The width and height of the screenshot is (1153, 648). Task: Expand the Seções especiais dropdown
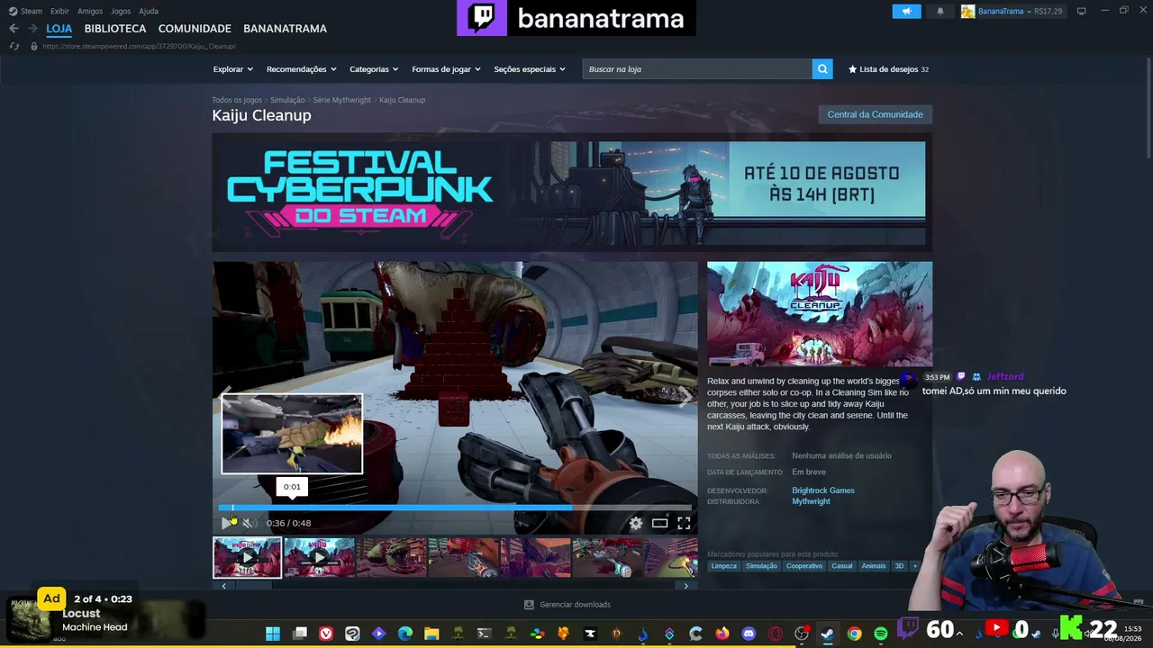[x=530, y=69]
